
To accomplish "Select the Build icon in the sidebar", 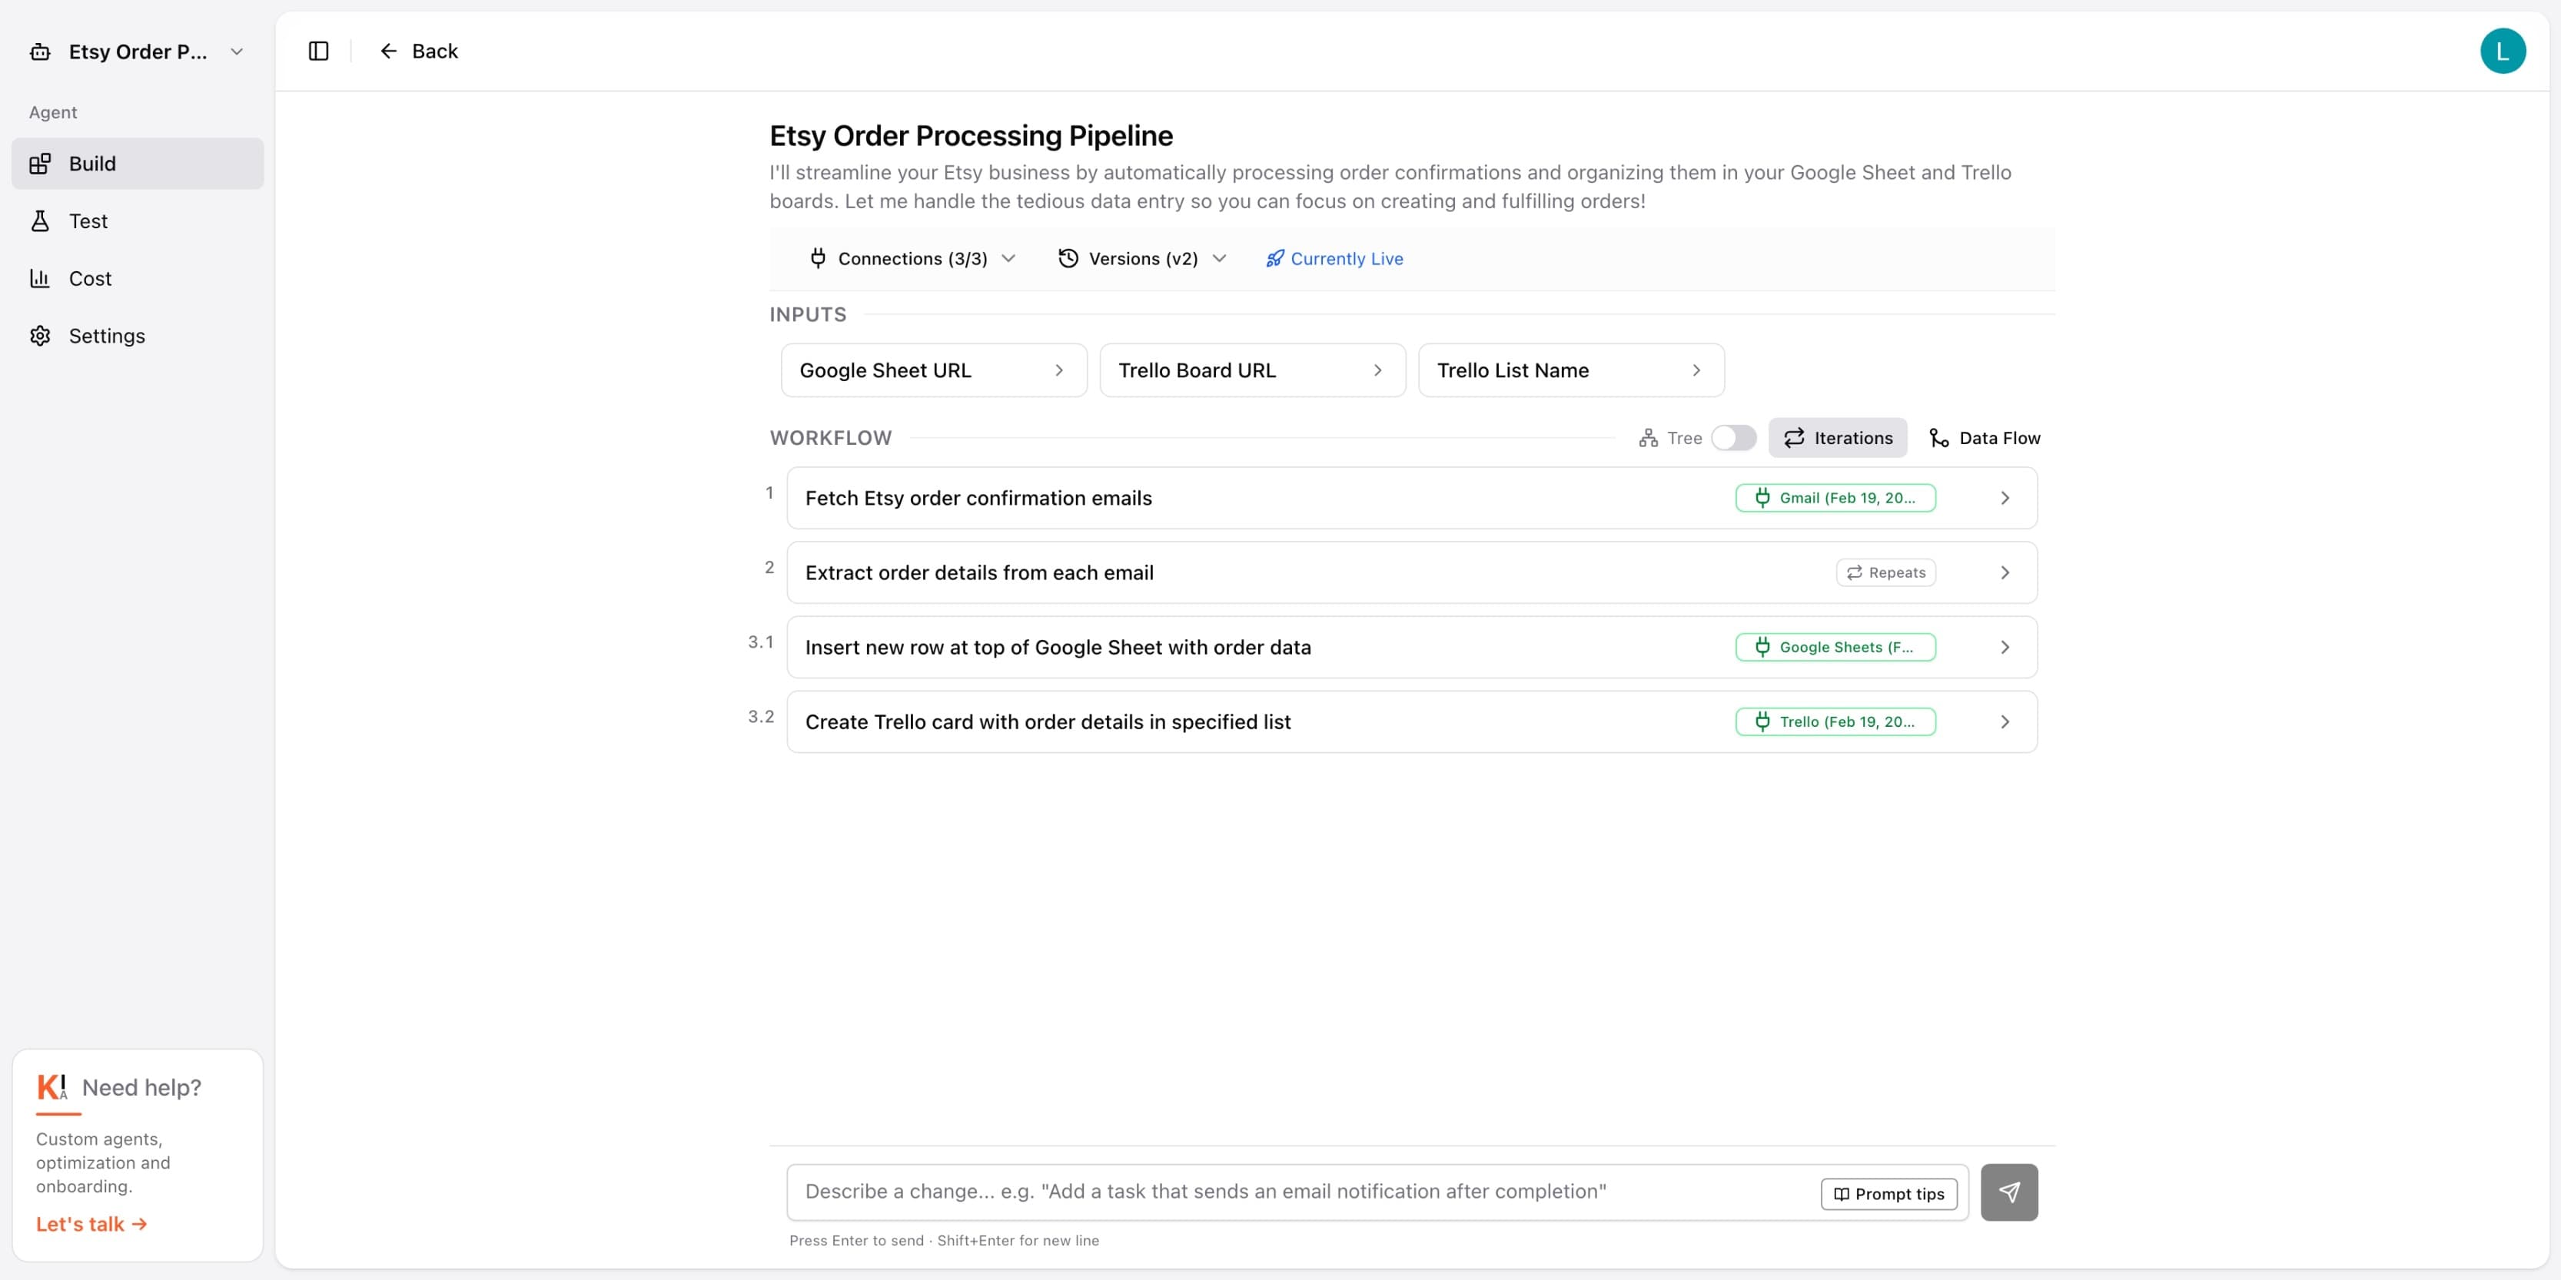I will (x=40, y=163).
